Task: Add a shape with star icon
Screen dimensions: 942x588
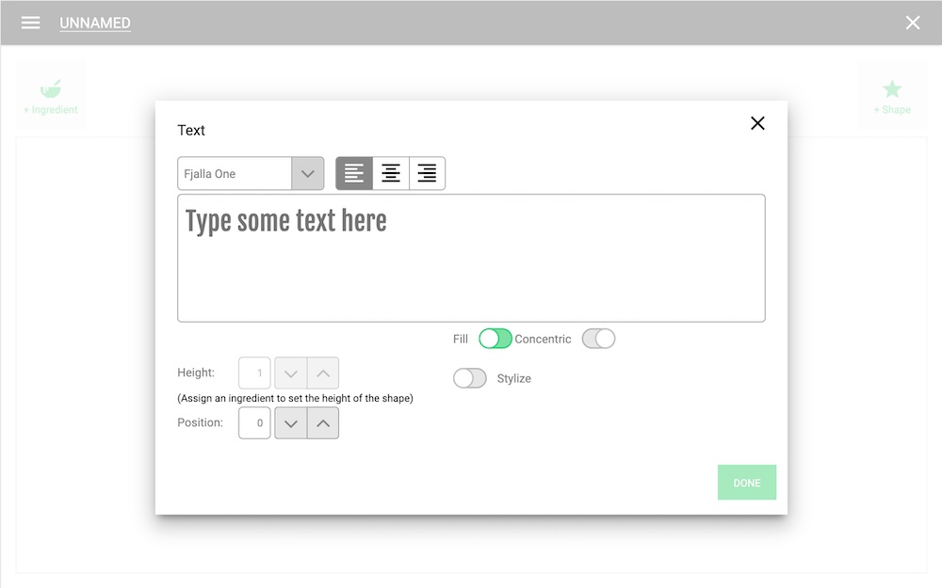Action: 892,95
